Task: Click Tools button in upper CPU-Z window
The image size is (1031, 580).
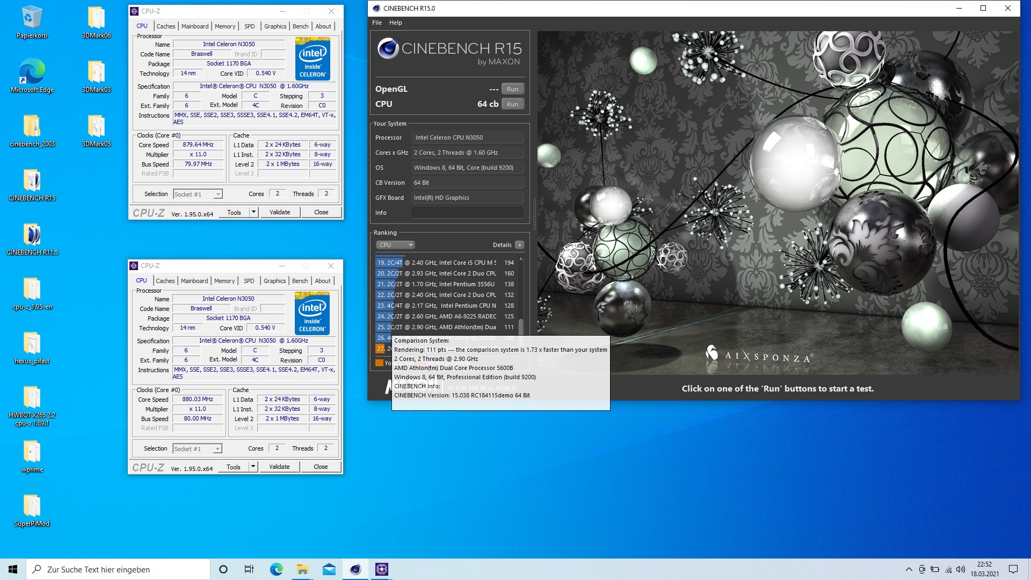Action: click(x=234, y=212)
